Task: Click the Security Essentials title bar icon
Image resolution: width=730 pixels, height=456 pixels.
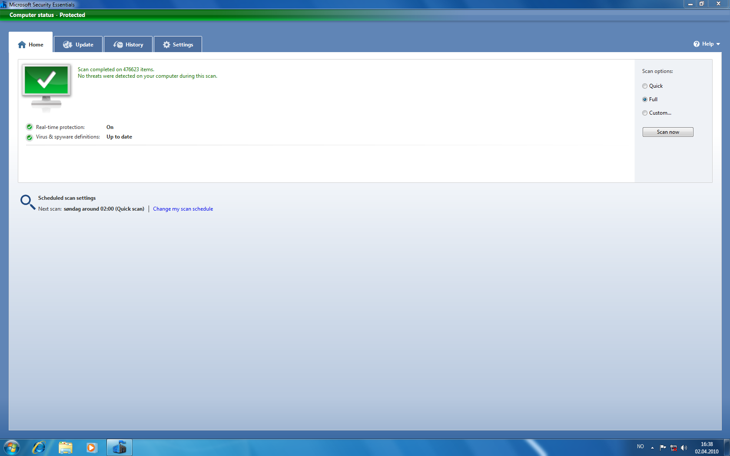Action: point(3,4)
